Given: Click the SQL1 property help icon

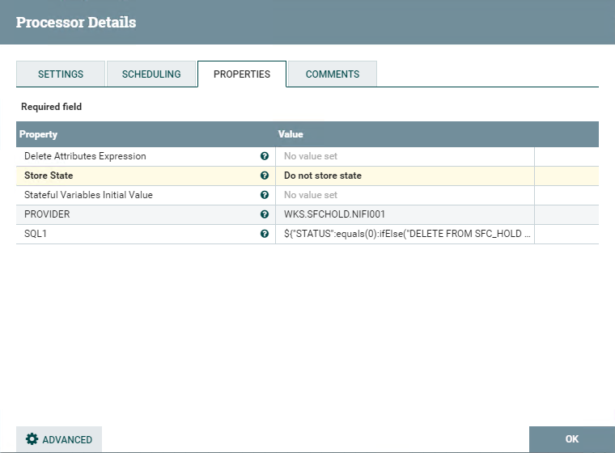Looking at the screenshot, I should (265, 234).
